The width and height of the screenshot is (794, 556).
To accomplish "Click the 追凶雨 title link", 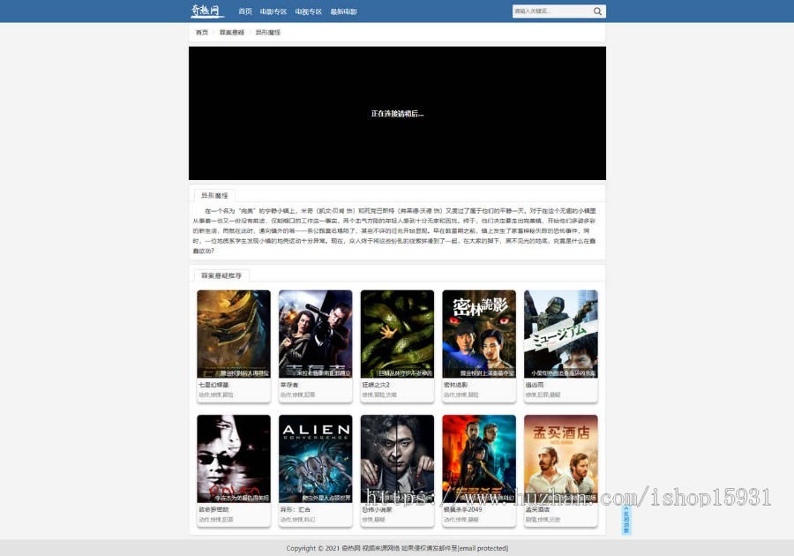I will click(x=535, y=385).
